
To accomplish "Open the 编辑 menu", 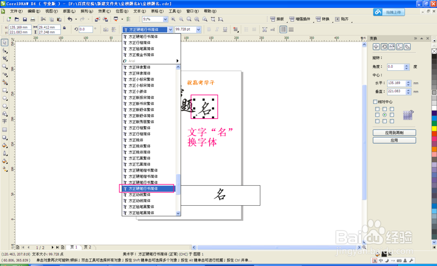I will (34, 11).
